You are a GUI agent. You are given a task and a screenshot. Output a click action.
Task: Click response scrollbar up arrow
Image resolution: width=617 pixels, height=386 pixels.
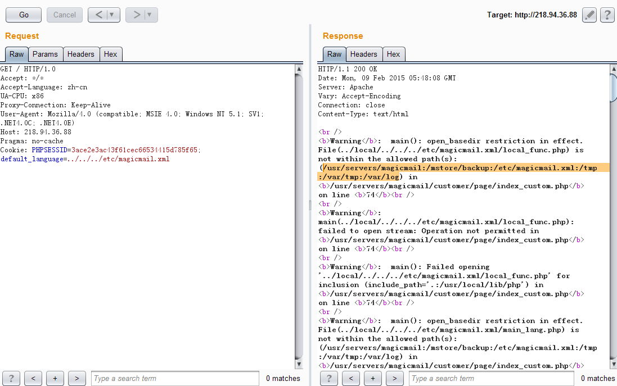[614, 69]
